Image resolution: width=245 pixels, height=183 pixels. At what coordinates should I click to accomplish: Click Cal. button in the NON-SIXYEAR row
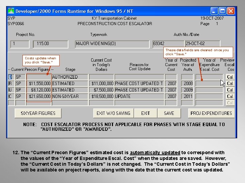(230, 97)
